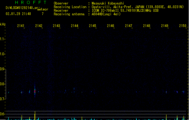Click the date stamp 02.01.29 21:40
Screen dimensions: 189x120
(x=18, y=14)
